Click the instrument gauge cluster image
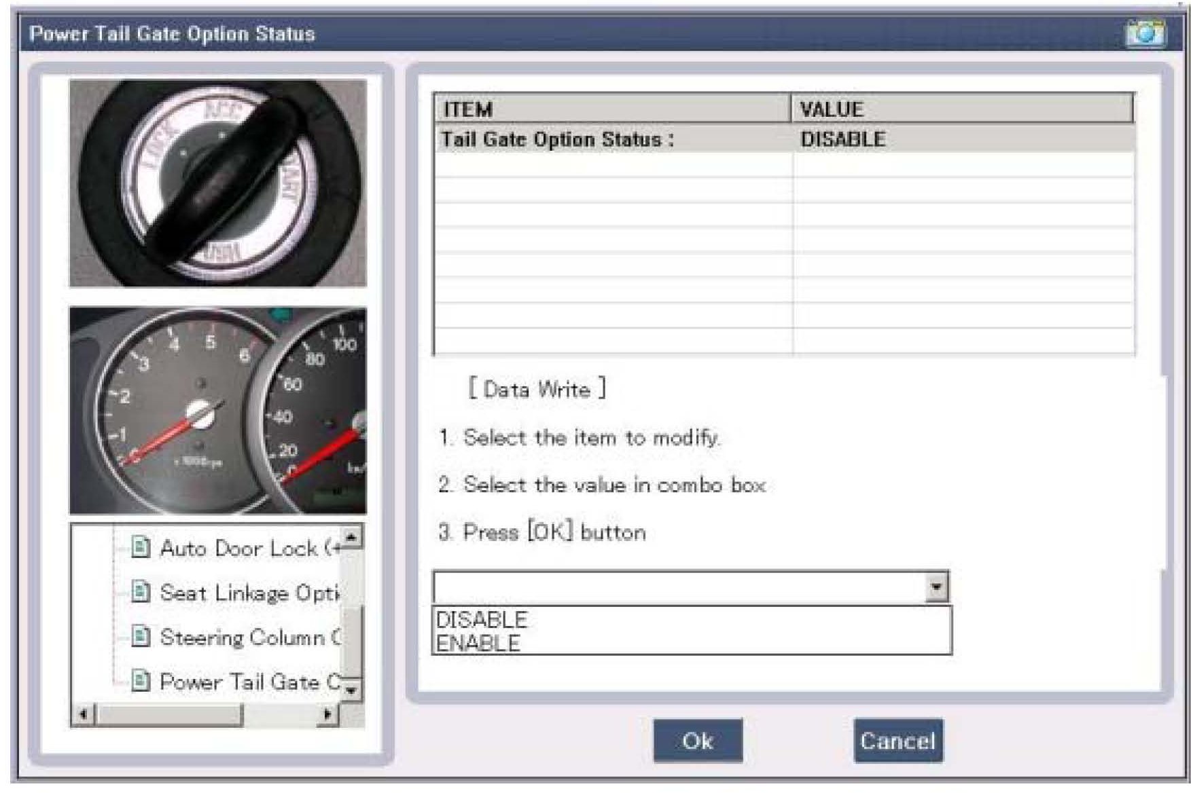This screenshot has width=1191, height=795. tap(218, 411)
